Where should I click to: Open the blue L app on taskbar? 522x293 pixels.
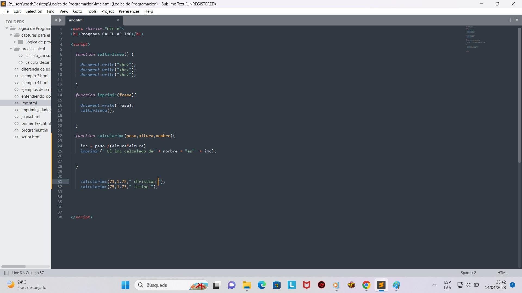292,285
